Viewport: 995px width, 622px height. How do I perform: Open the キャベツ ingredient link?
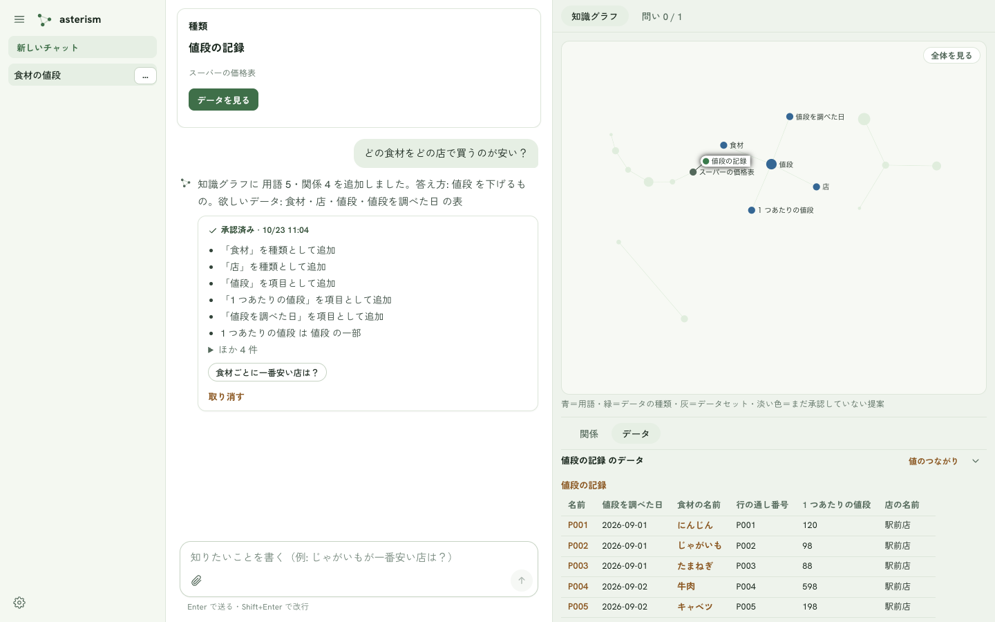click(x=694, y=607)
